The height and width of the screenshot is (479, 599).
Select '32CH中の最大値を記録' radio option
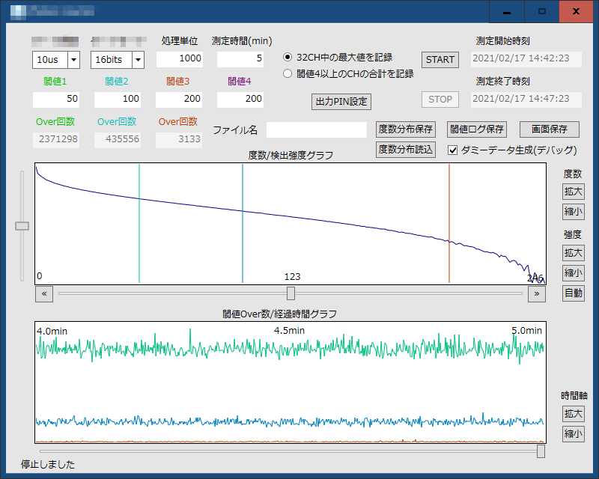click(x=288, y=57)
